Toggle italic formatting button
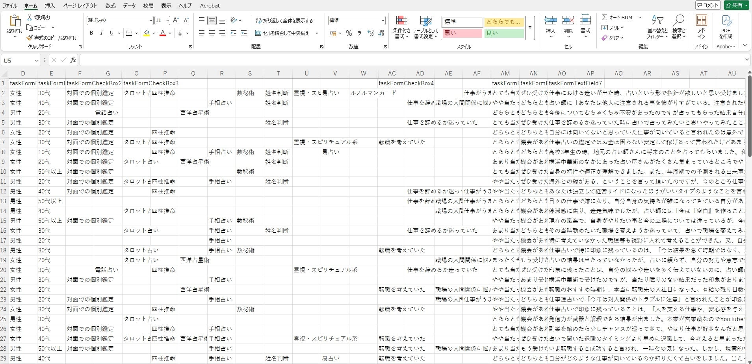752x364 pixels. point(102,33)
